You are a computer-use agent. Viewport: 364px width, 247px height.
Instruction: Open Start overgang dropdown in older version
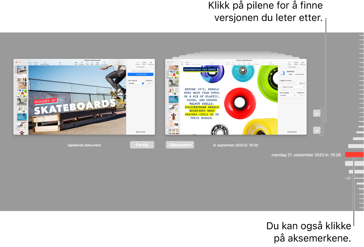click(x=287, y=95)
